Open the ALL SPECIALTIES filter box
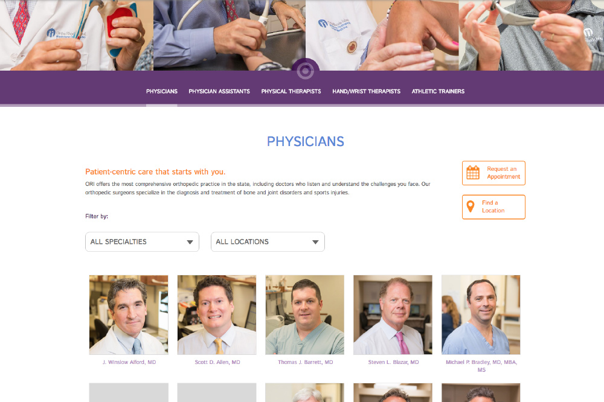 (x=142, y=242)
